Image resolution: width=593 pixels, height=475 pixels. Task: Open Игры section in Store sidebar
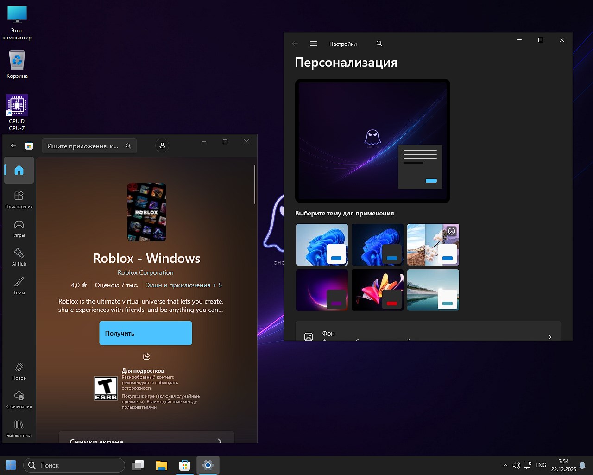coord(19,228)
